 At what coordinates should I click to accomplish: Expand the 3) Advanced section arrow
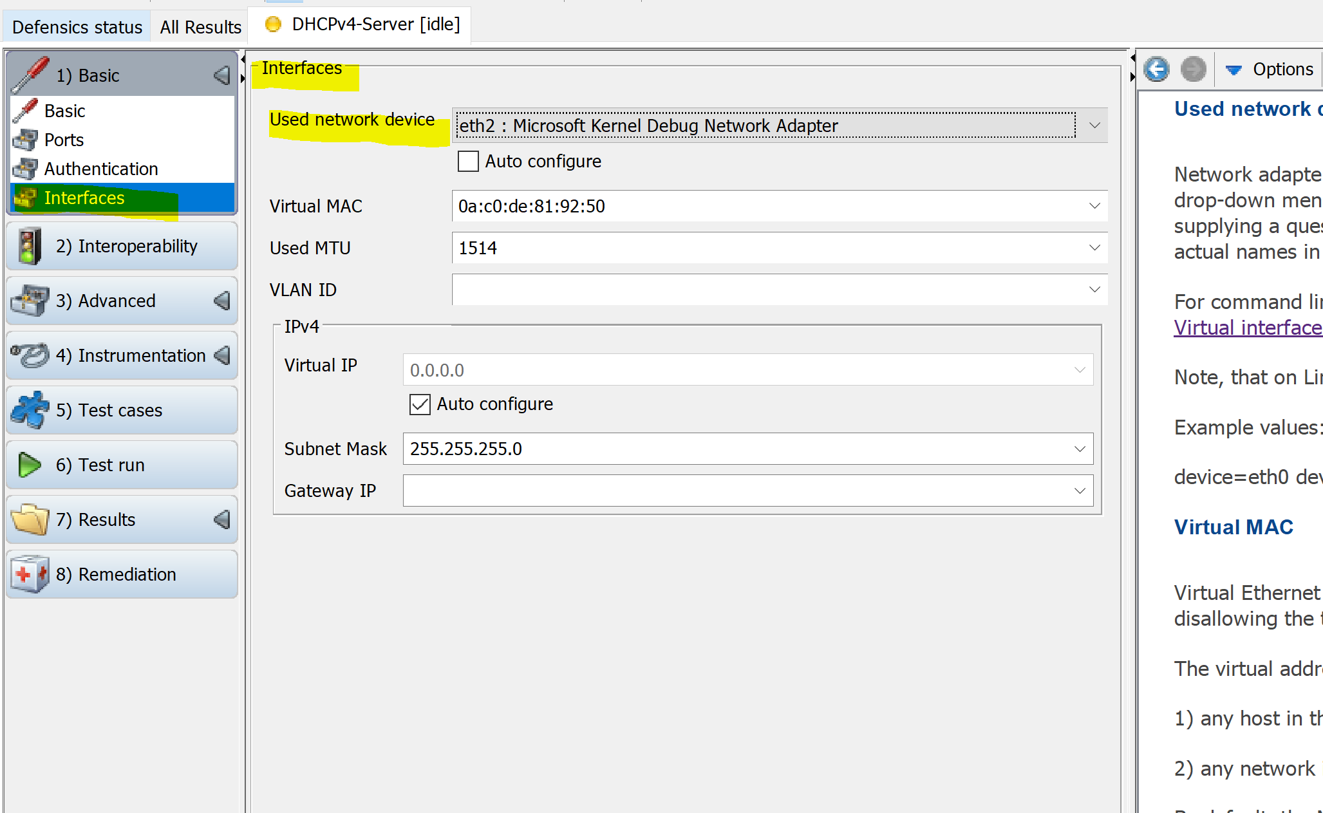pyautogui.click(x=222, y=301)
